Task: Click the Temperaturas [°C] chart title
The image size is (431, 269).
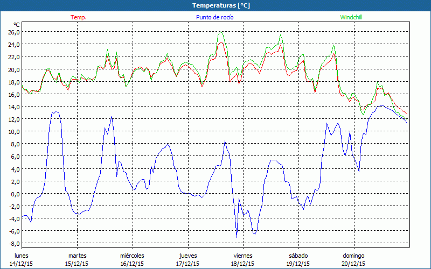Action: click(221, 5)
